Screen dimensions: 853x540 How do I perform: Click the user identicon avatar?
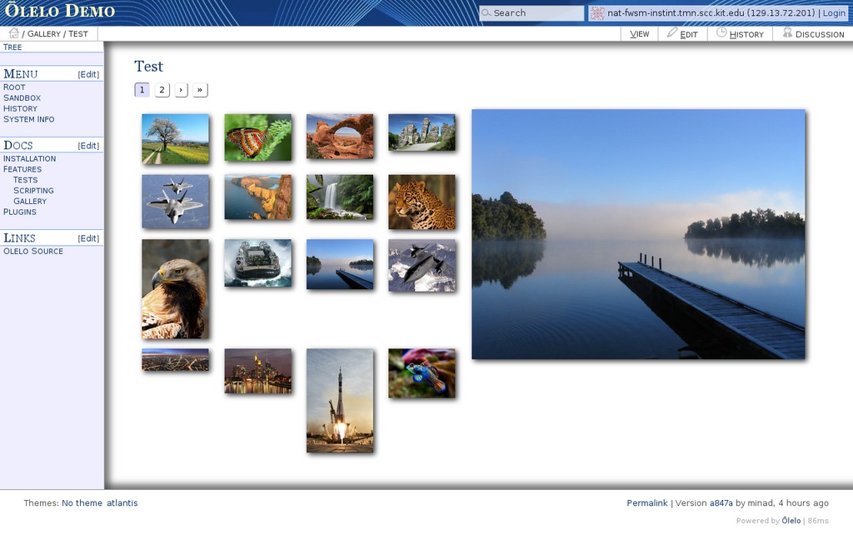click(597, 13)
